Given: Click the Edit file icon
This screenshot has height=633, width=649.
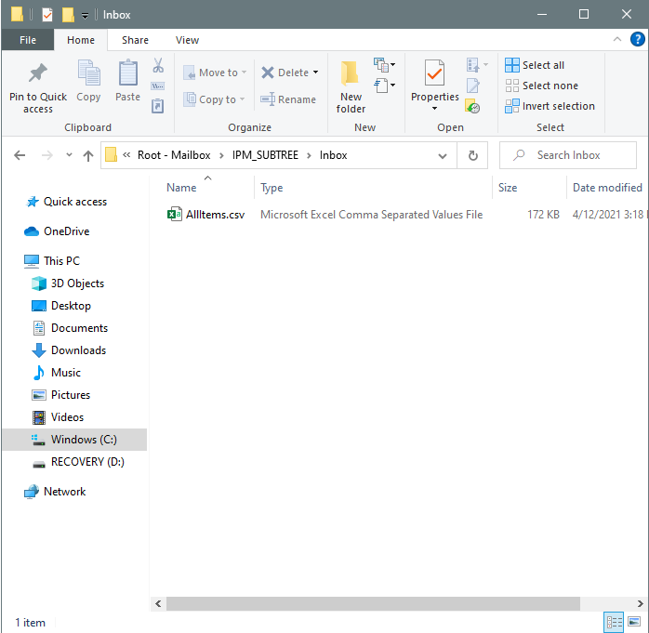Looking at the screenshot, I should pyautogui.click(x=473, y=86).
